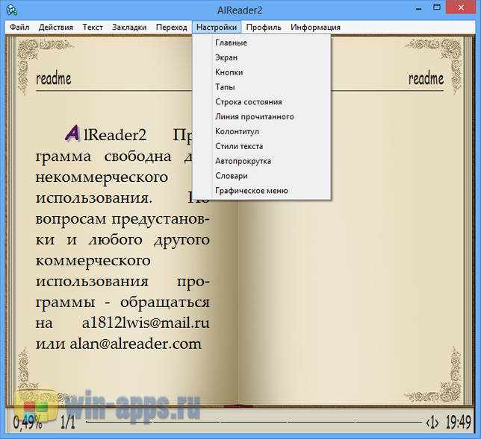Close the AlReader2 window
The height and width of the screenshot is (439, 481).
461,7
